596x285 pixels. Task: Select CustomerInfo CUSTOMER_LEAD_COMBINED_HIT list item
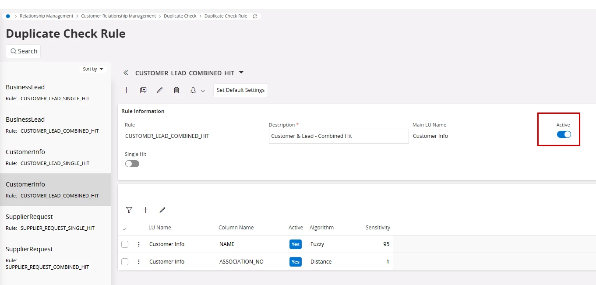(55, 190)
